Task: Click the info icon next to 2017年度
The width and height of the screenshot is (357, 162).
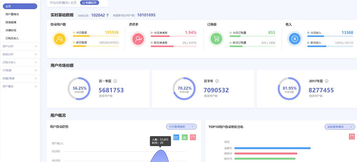Action: coord(327,81)
